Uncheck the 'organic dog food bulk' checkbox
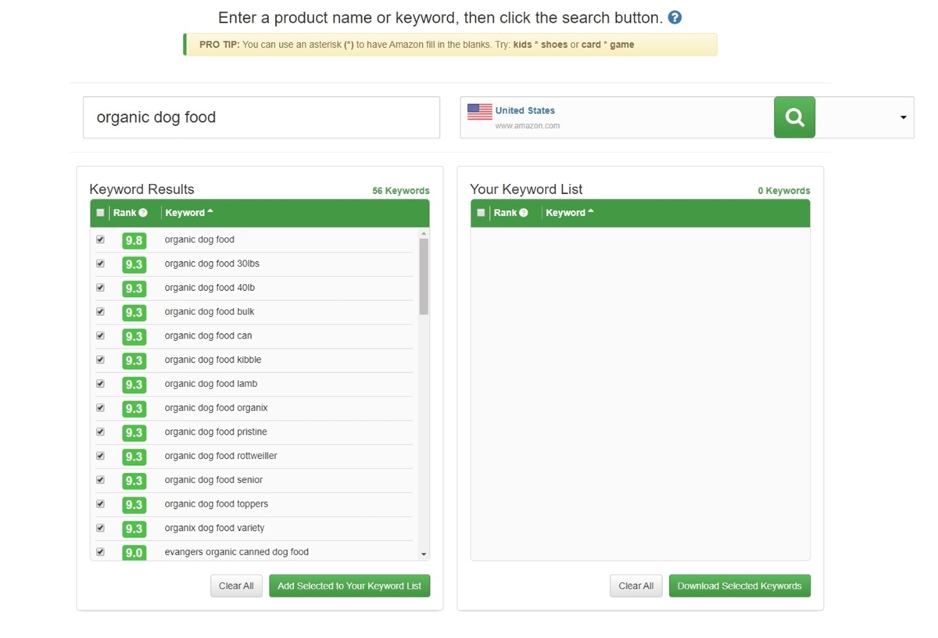 point(100,311)
